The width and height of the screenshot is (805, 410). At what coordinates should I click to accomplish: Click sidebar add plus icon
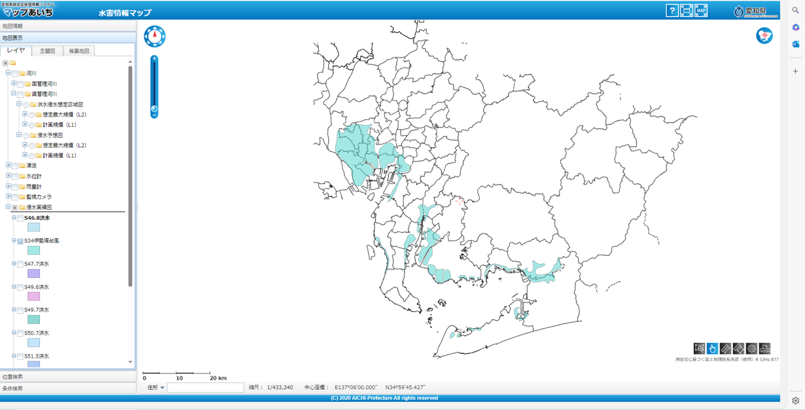(x=796, y=71)
